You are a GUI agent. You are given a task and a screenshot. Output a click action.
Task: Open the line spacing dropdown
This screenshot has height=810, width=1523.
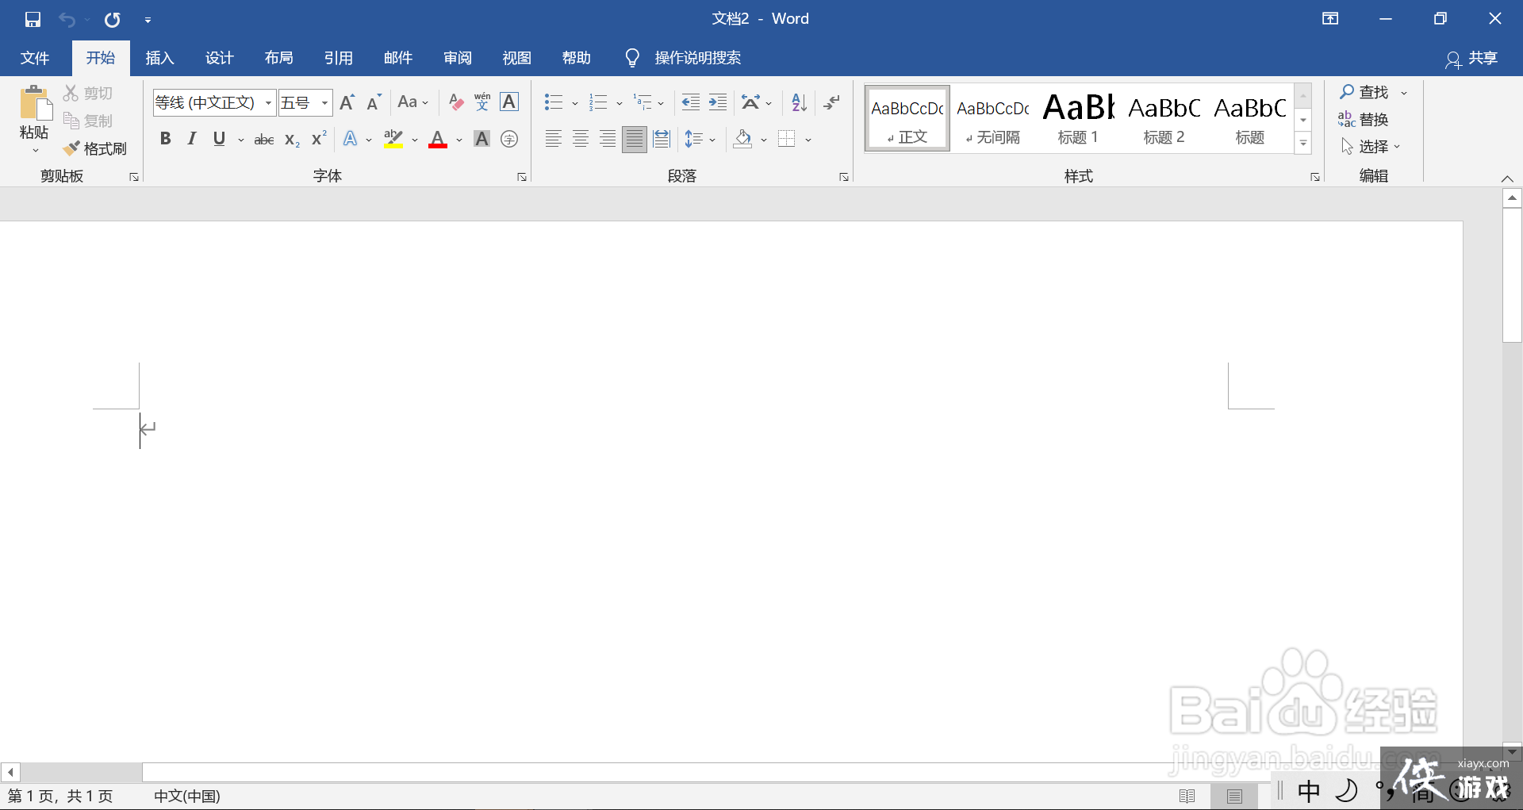[x=700, y=140]
